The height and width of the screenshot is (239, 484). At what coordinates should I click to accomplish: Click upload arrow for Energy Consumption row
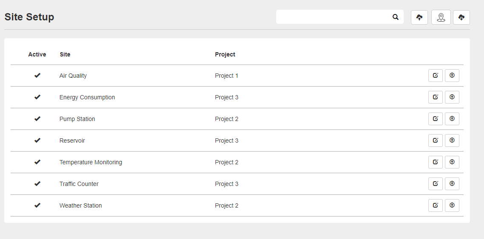click(452, 97)
